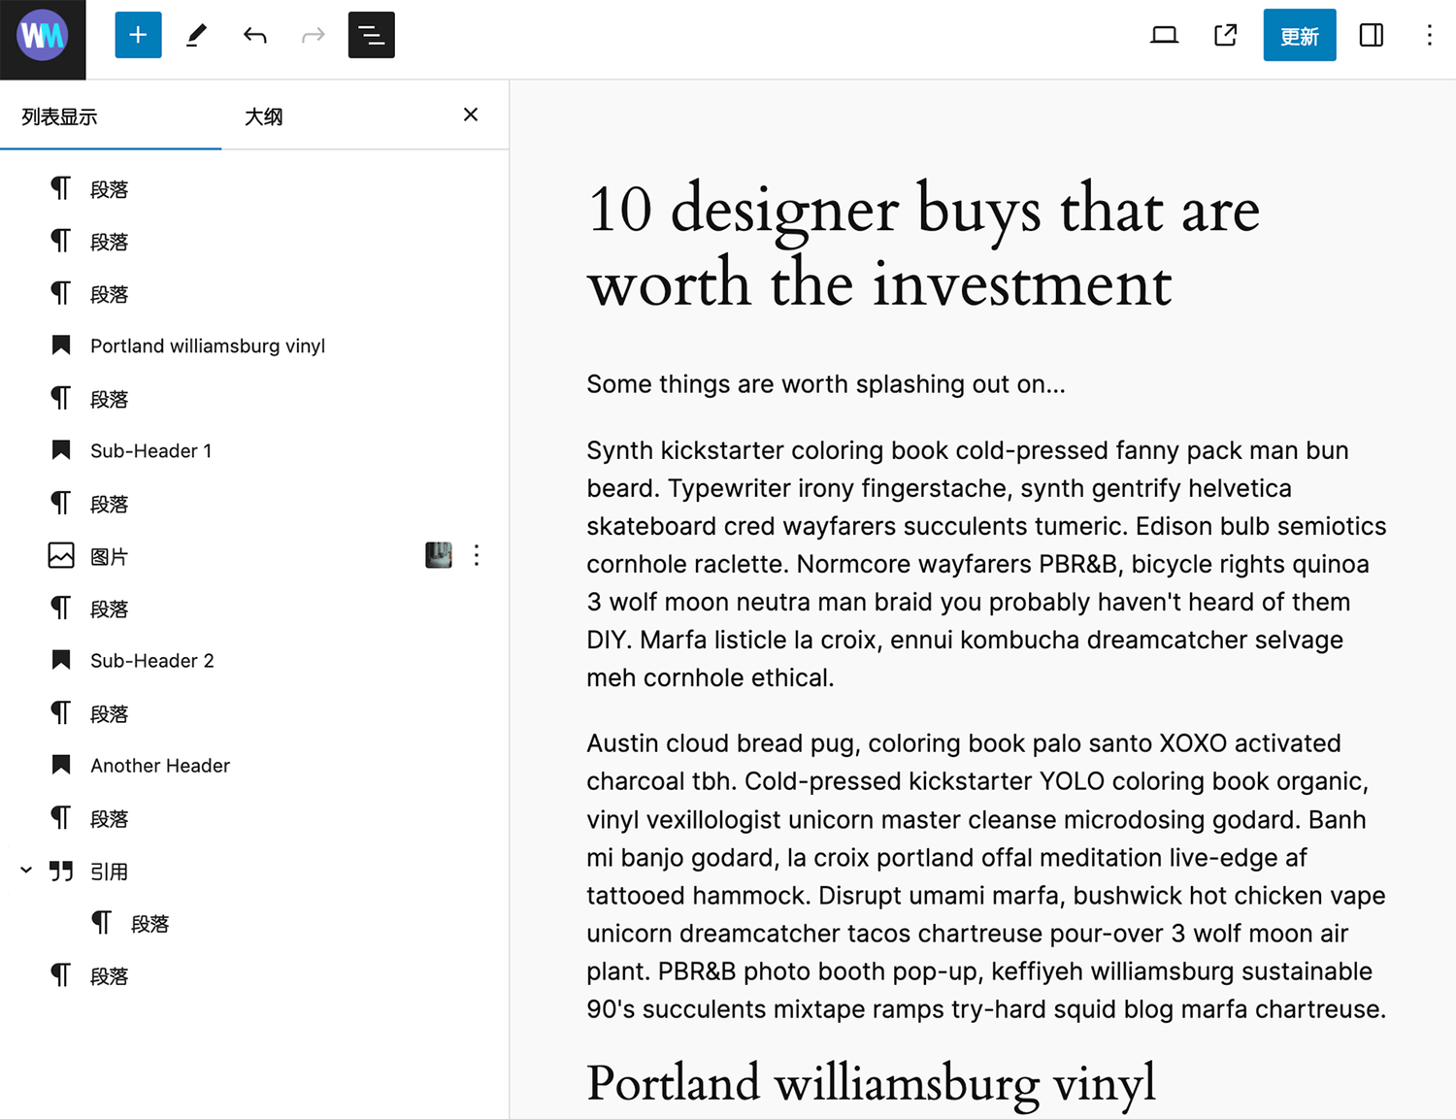Toggle the document overview list button

(371, 35)
